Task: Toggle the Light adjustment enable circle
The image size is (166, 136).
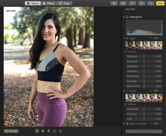Action: [161, 38]
